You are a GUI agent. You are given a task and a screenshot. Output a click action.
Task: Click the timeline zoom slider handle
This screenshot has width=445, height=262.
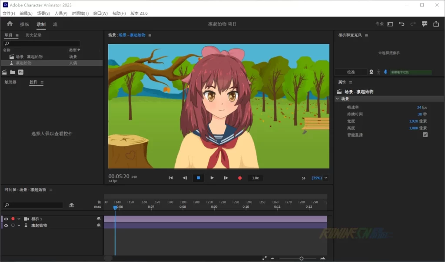click(x=301, y=259)
